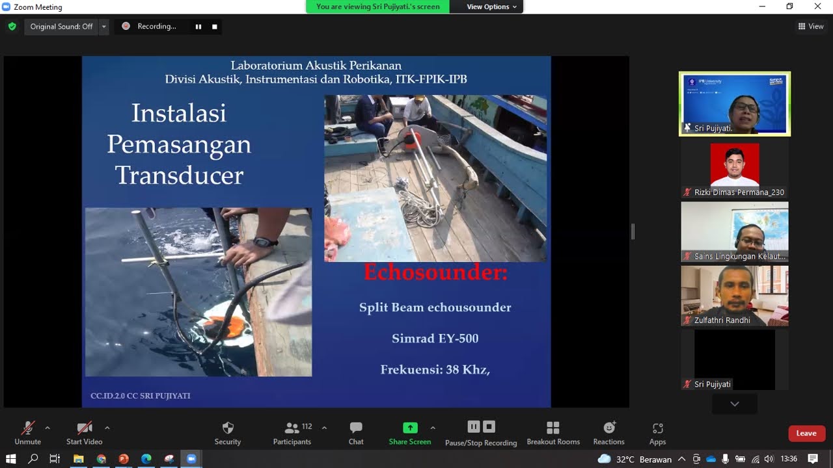This screenshot has height=468, width=833.
Task: Open the View Options menu
Action: [491, 6]
